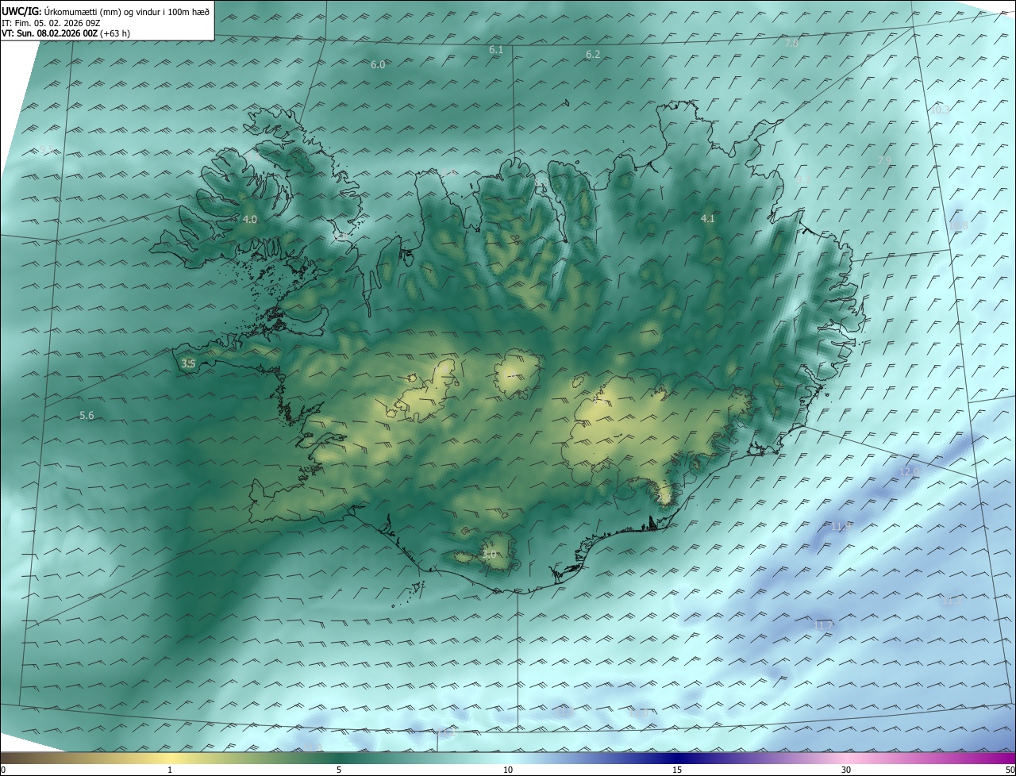Click the 10.8 value label
Image resolution: width=1016 pixels, height=776 pixels.
pos(959,227)
